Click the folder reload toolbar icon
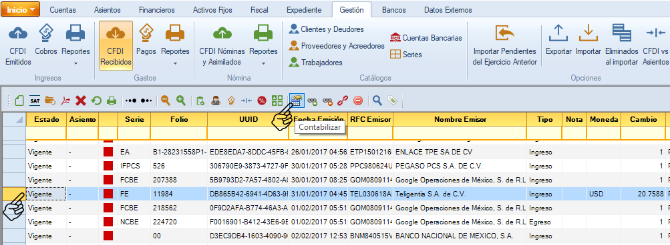670x245 pixels. pos(50,101)
